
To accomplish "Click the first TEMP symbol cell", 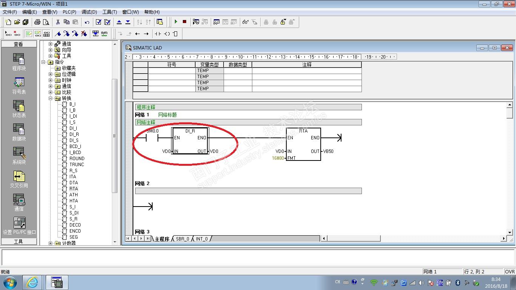I will [x=171, y=71].
